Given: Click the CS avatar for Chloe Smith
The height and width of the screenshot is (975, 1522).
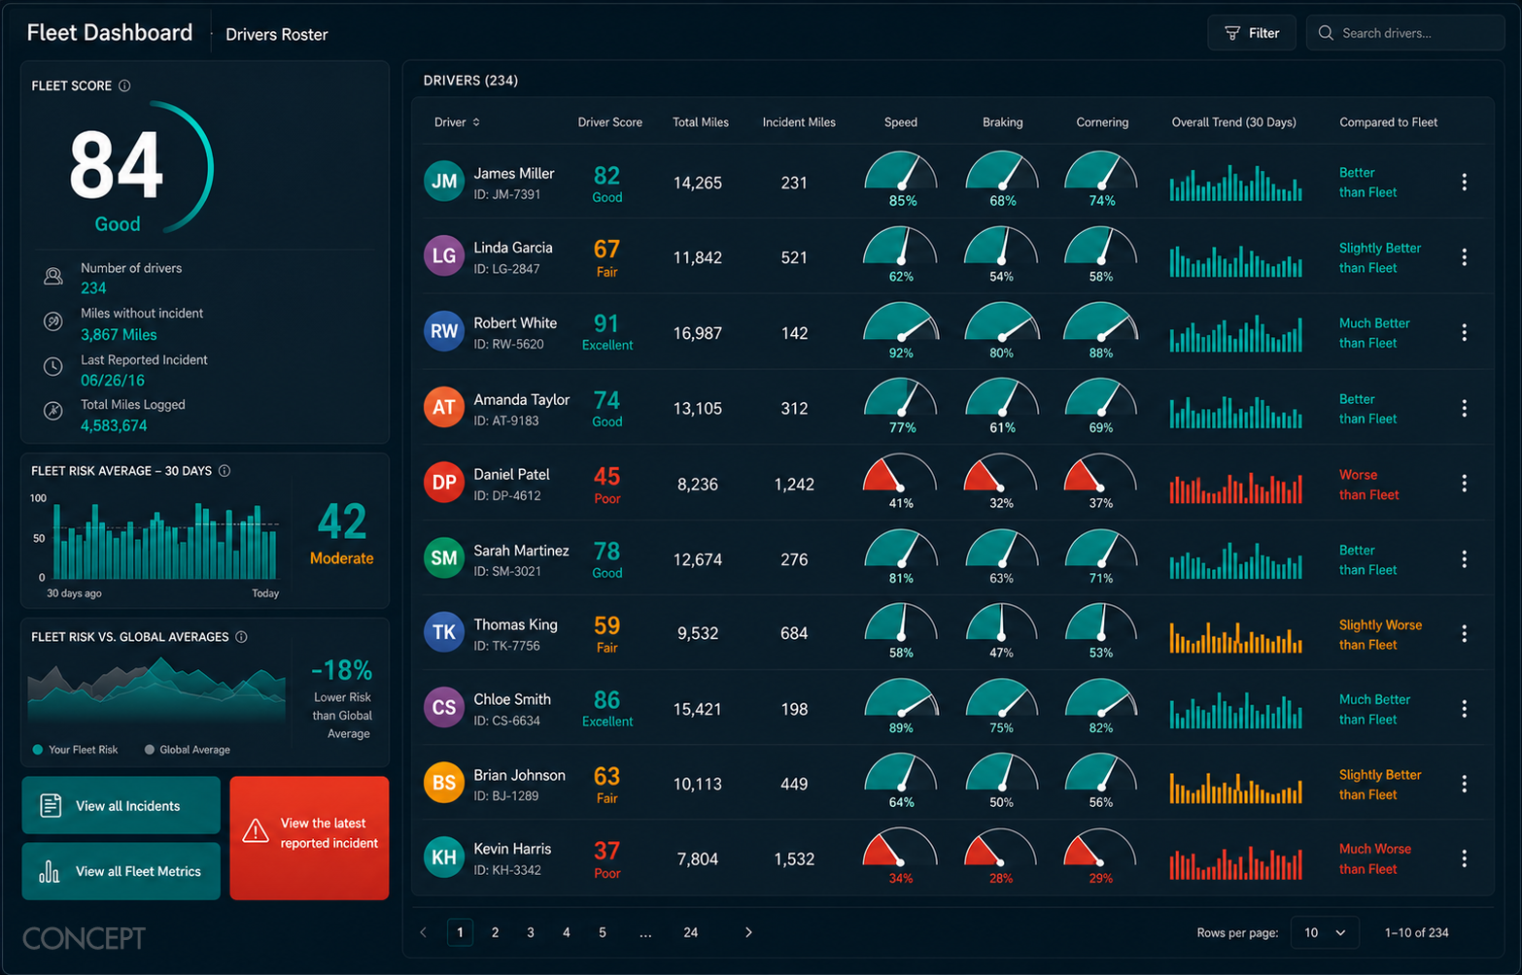Looking at the screenshot, I should coord(444,708).
